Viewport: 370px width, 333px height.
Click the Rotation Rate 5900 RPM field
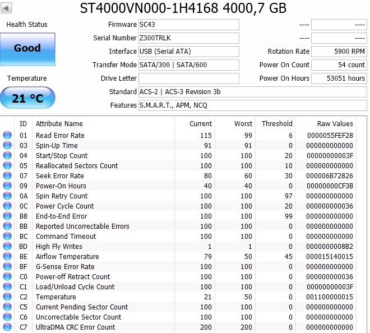click(339, 52)
